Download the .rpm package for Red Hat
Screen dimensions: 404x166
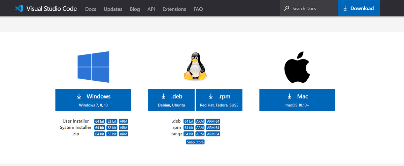click(219, 100)
